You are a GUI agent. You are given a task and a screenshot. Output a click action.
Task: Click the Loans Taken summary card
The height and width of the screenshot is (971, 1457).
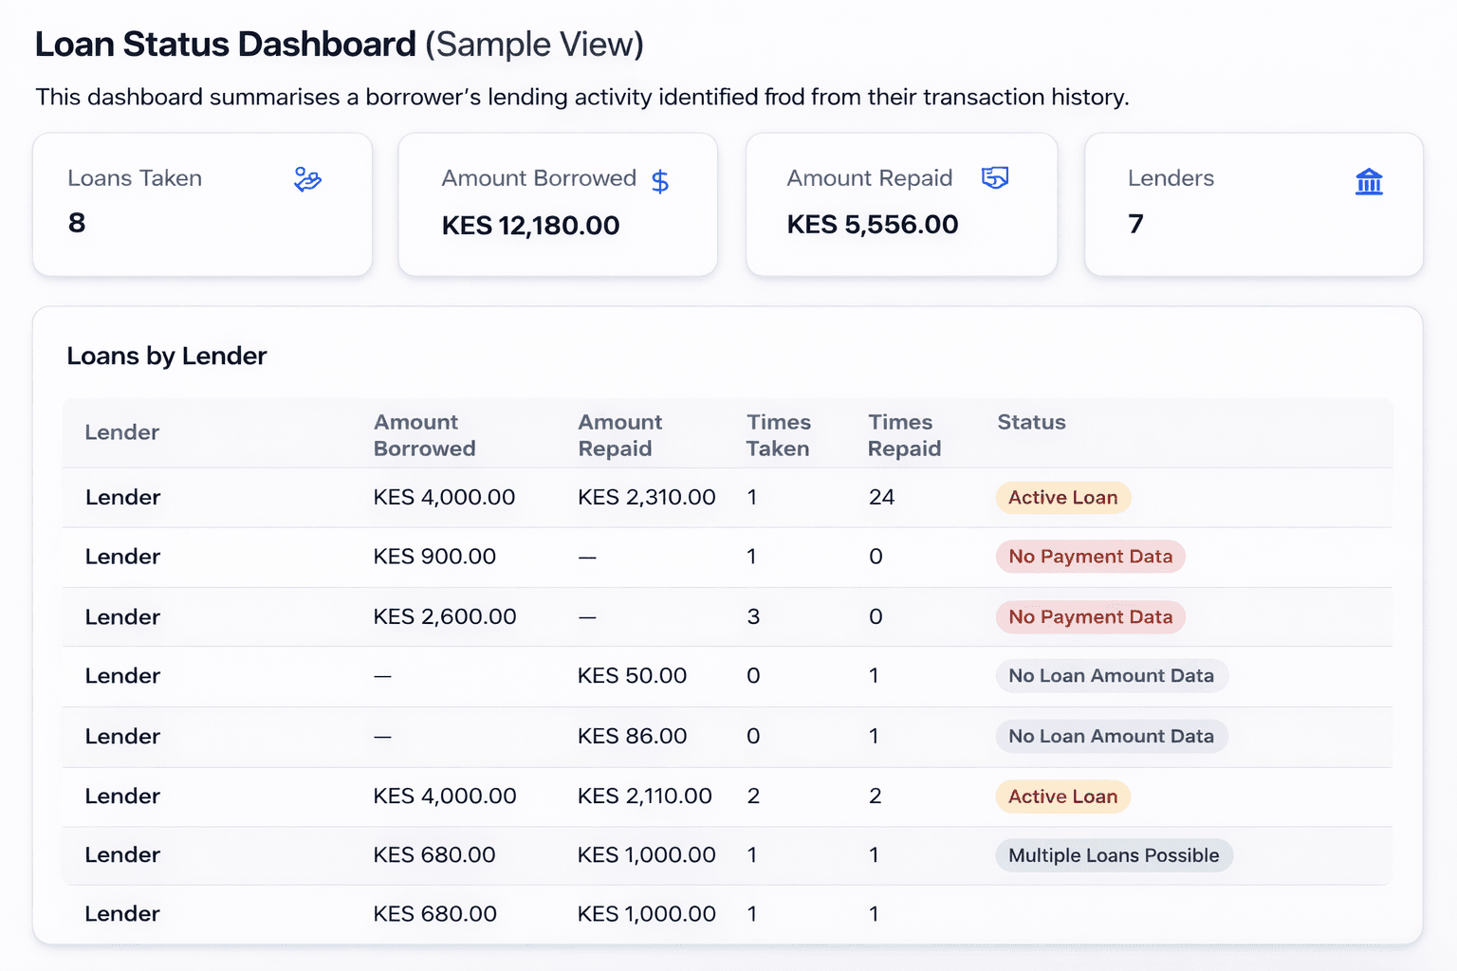pos(202,204)
